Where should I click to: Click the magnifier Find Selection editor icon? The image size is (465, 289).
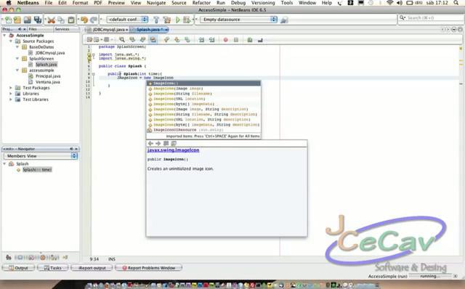click(x=122, y=40)
